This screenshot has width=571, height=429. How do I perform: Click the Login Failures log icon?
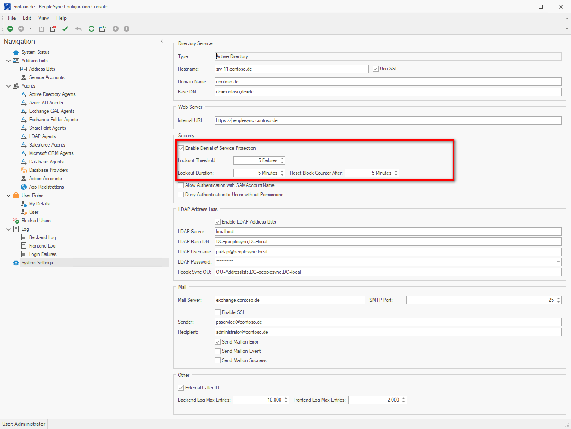(x=24, y=254)
